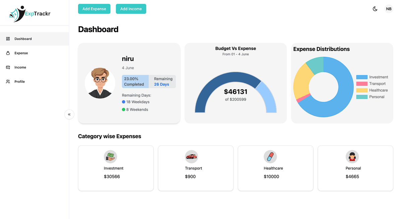Click niru's profile avatar picture
Viewport: 402px width, 219px height.
(100, 83)
